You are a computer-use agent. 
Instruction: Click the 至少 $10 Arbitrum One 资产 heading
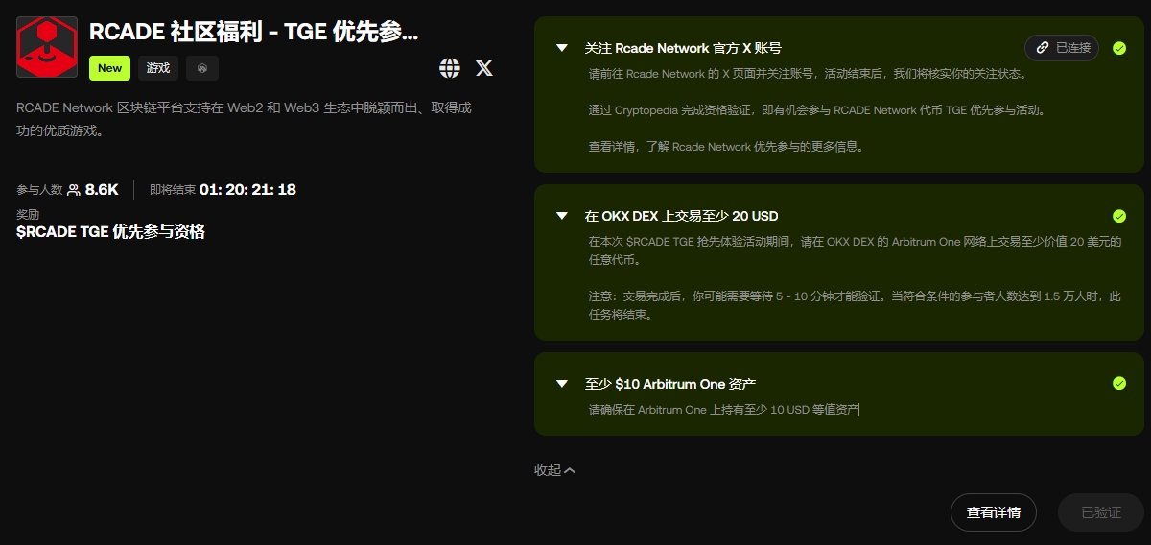(x=669, y=384)
